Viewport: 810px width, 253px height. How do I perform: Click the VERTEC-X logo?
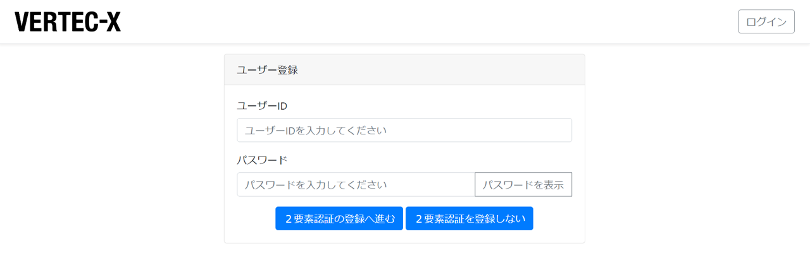click(68, 21)
